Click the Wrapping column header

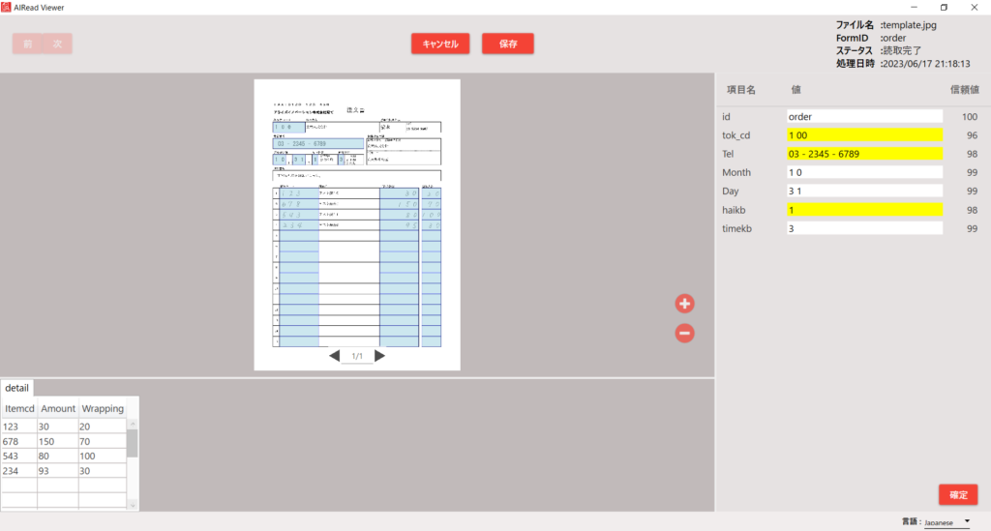103,408
